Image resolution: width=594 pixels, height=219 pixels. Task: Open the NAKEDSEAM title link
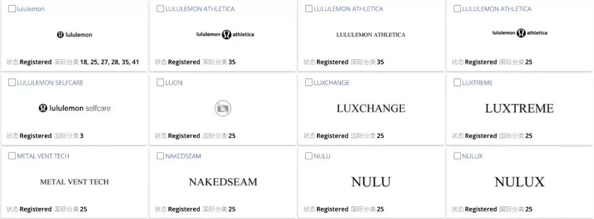tap(183, 156)
